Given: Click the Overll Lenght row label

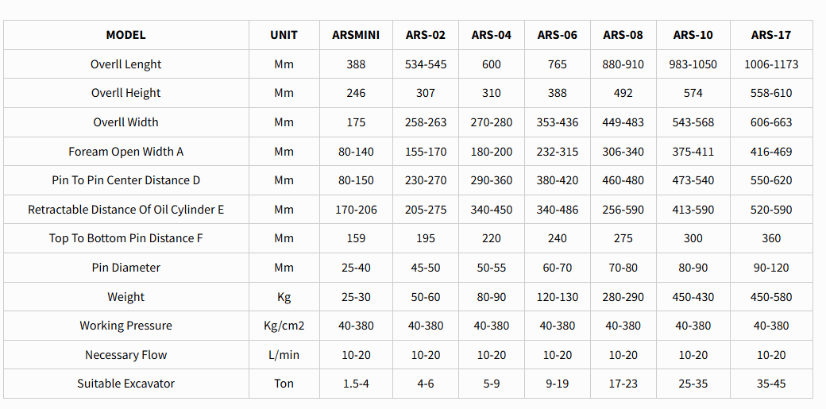Looking at the screenshot, I should click(x=125, y=64).
